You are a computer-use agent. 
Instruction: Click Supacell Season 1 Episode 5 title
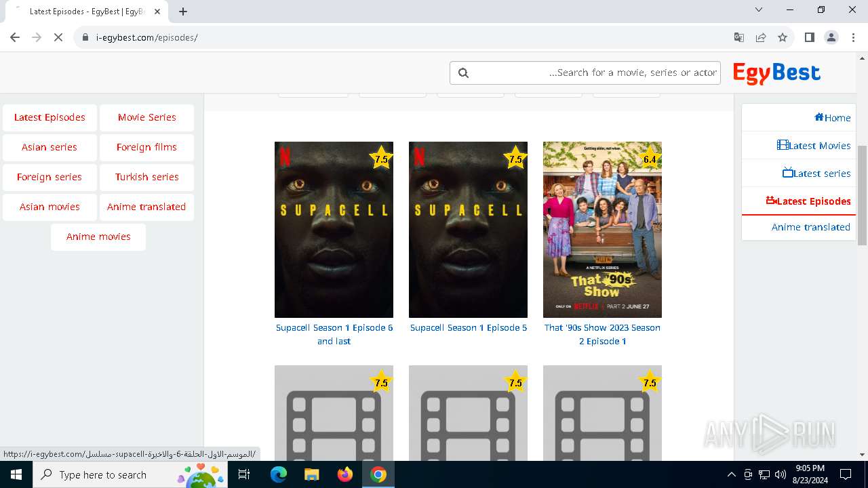(x=469, y=327)
